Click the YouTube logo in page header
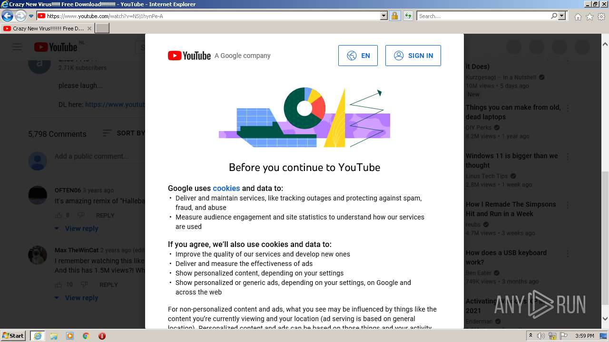The height and width of the screenshot is (342, 609). coord(56,47)
